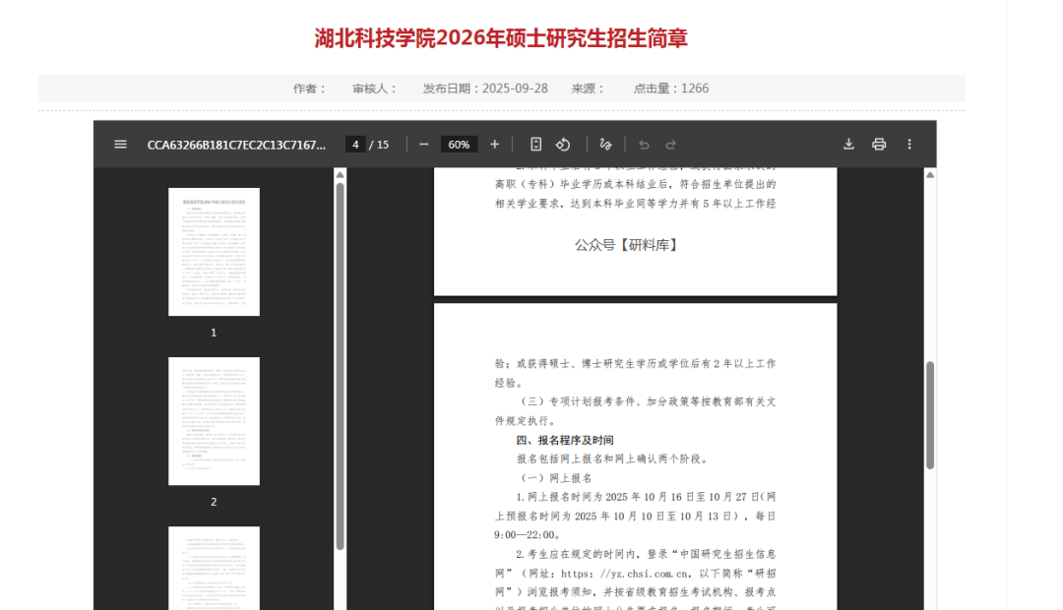Click the undo arrow in toolbar
This screenshot has width=1063, height=610.
pyautogui.click(x=644, y=145)
